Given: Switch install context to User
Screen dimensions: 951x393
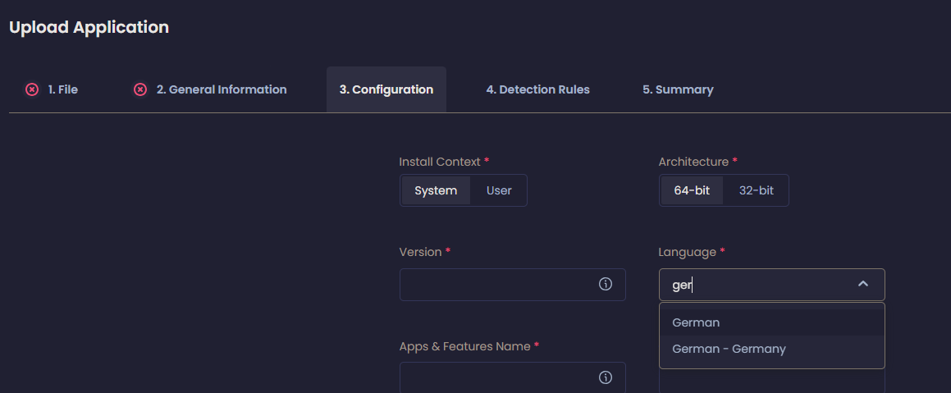Looking at the screenshot, I should (499, 190).
